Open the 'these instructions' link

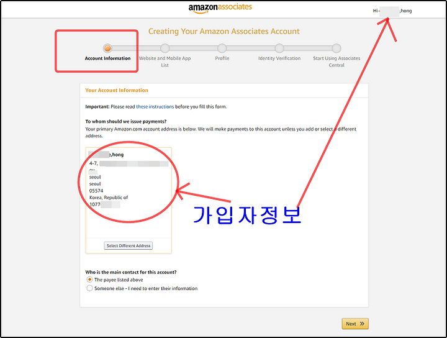tap(155, 107)
